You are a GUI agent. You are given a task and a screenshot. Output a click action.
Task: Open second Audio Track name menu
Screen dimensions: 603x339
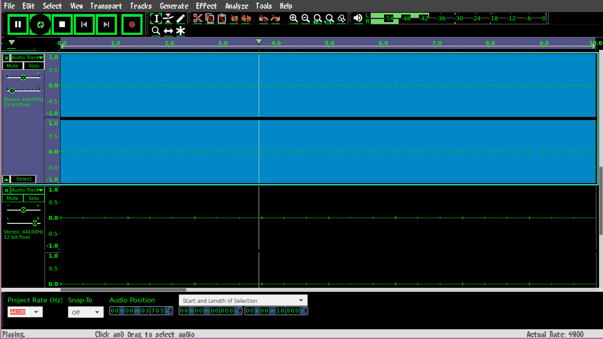click(x=27, y=190)
